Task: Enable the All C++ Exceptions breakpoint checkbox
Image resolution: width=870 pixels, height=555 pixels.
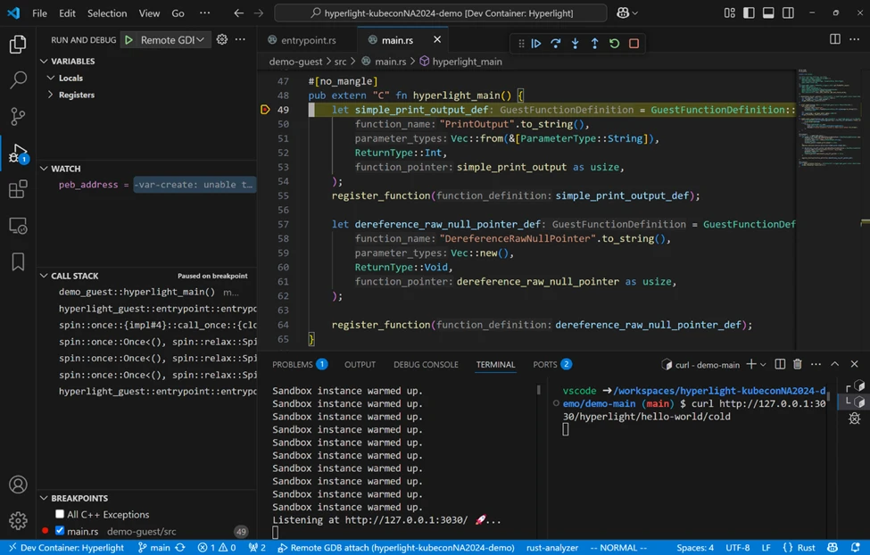Action: 60,514
